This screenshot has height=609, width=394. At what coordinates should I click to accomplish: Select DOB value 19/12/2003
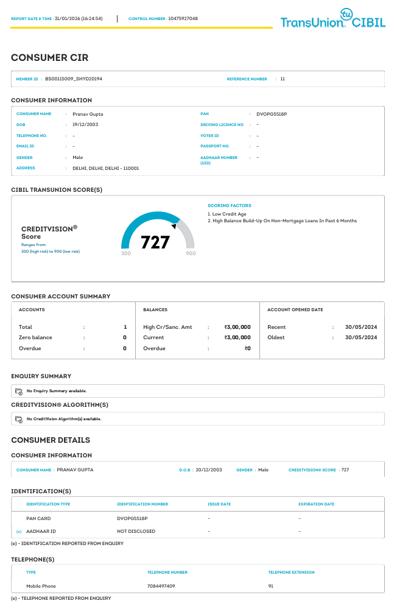point(85,125)
